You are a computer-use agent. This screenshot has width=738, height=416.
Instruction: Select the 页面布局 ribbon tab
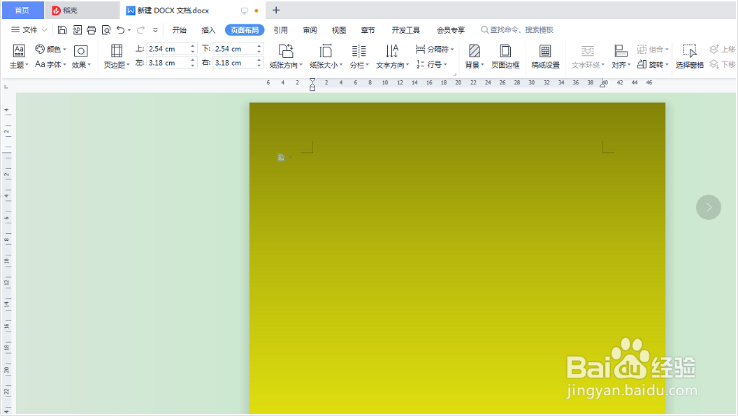[x=245, y=30]
